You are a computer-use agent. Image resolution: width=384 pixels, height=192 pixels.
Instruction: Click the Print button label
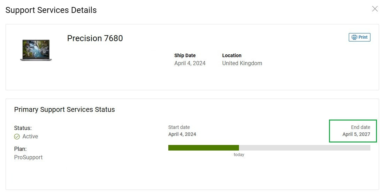363,37
